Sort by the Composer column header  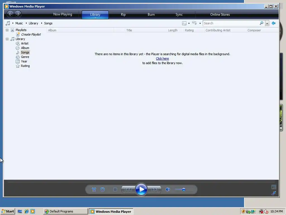tap(262, 30)
